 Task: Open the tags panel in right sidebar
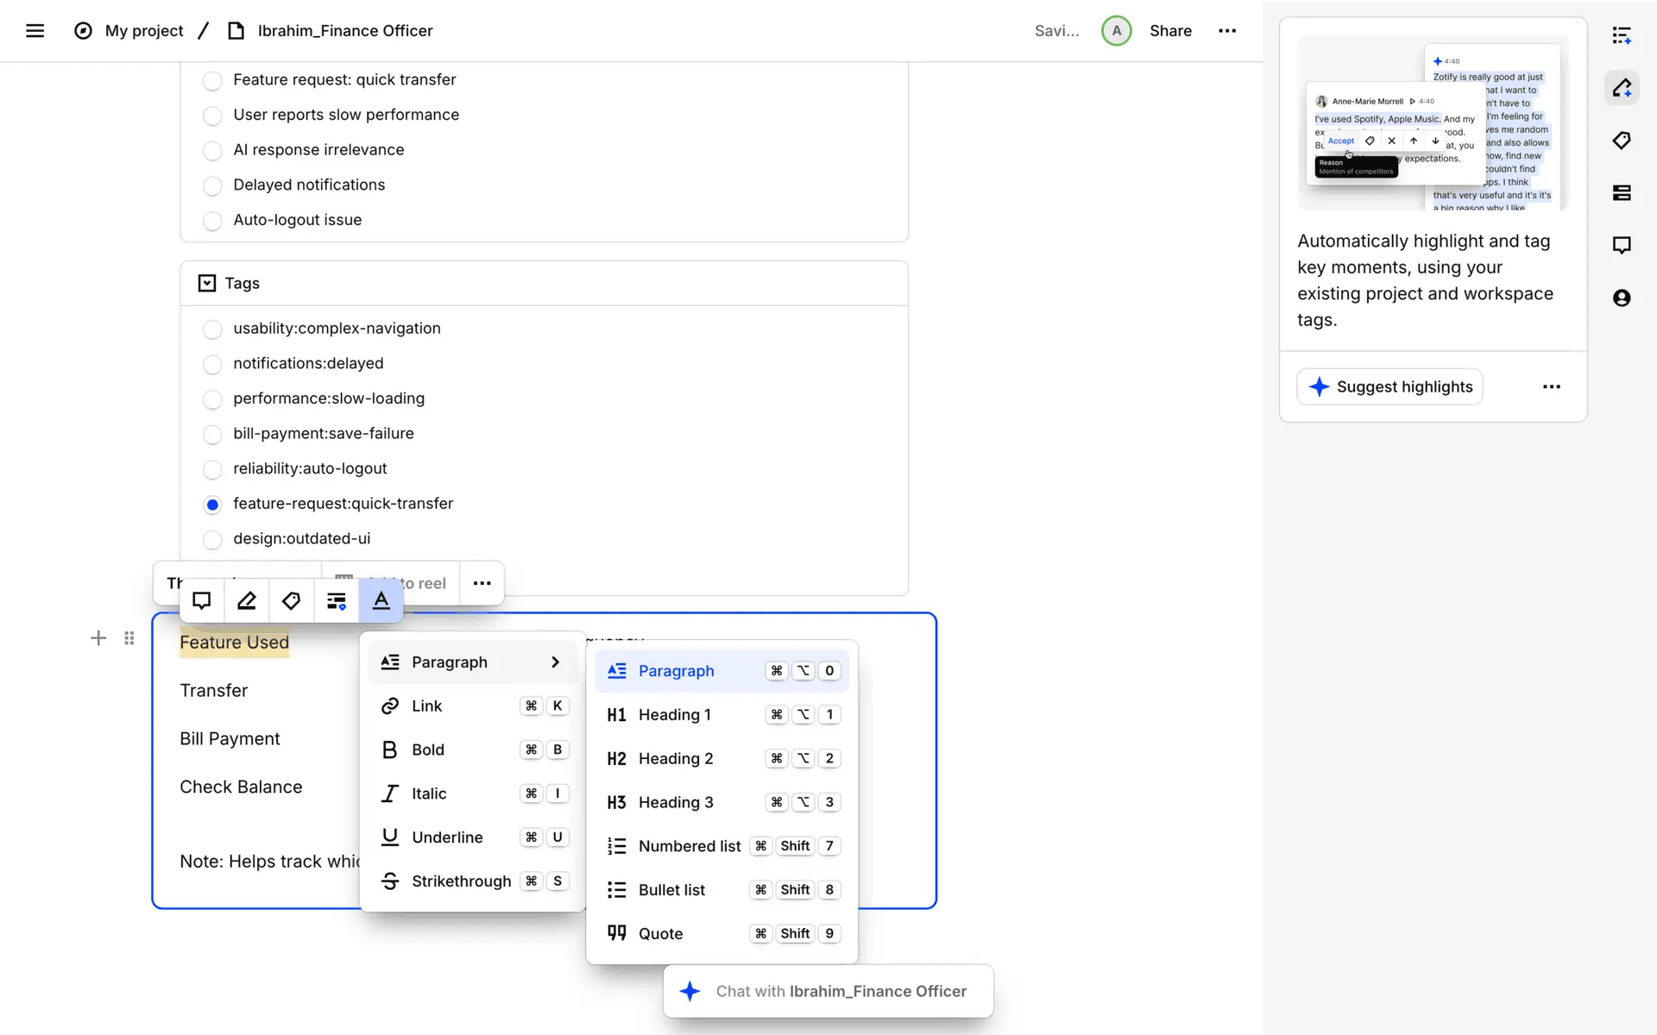tap(1622, 141)
